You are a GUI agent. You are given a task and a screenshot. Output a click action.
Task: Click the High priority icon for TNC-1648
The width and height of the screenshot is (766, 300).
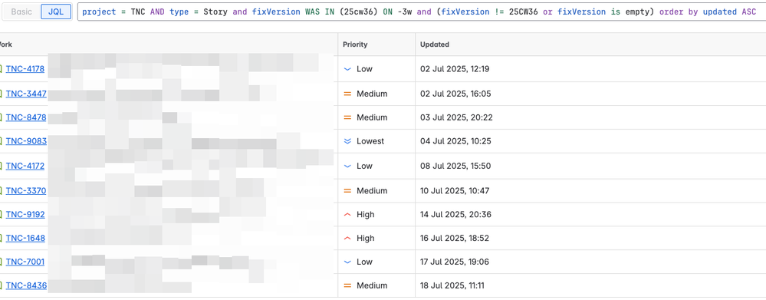point(348,238)
